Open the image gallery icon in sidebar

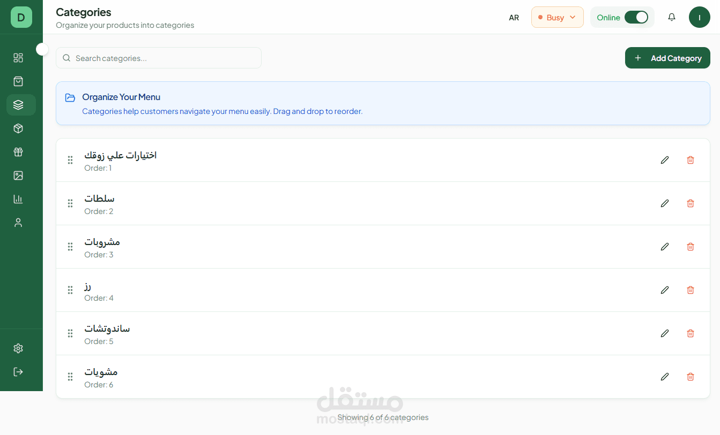click(x=18, y=175)
